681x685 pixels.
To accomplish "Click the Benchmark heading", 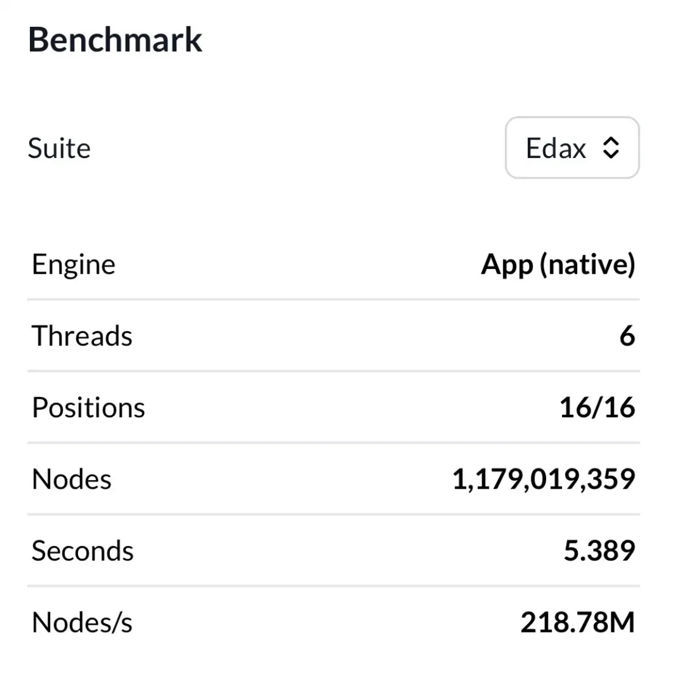I will [115, 40].
